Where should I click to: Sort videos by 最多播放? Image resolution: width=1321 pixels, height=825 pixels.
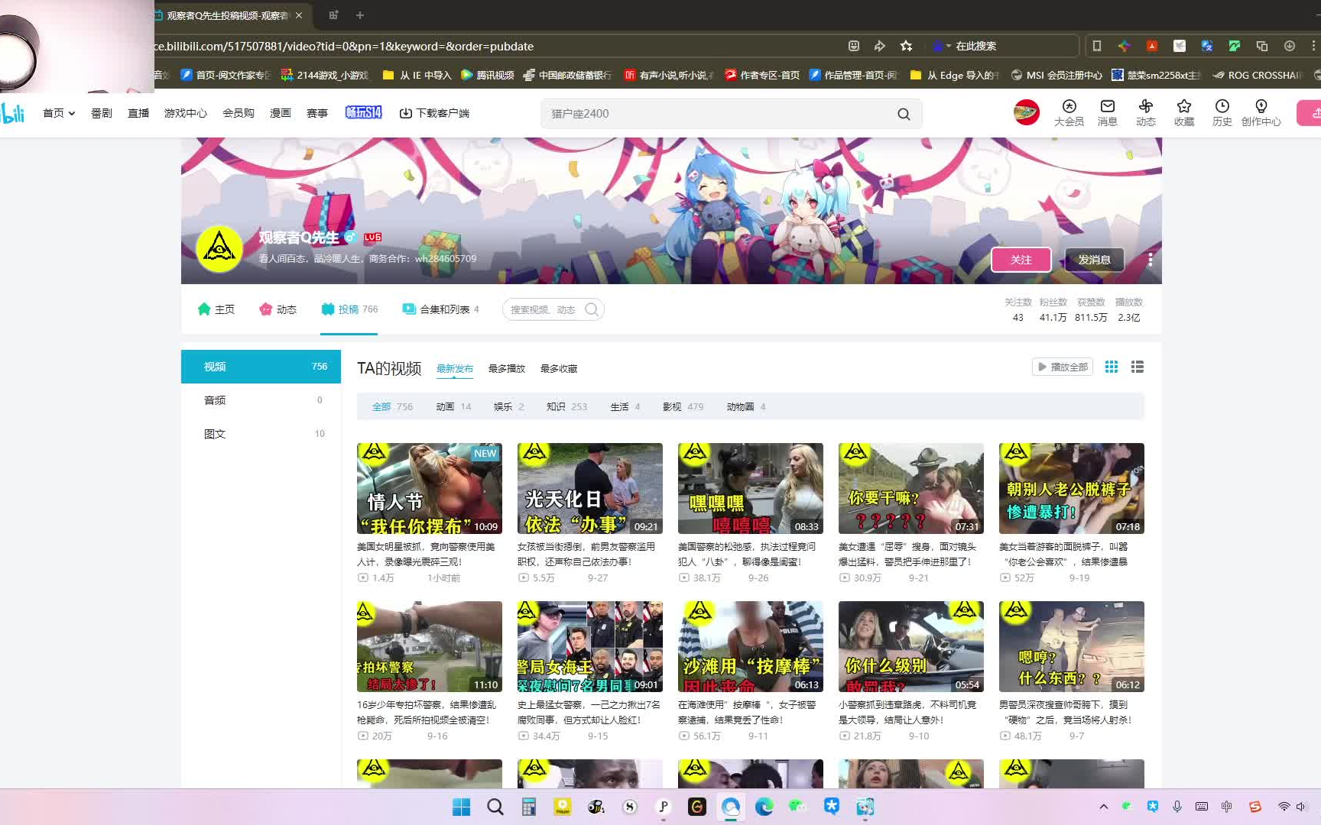507,369
